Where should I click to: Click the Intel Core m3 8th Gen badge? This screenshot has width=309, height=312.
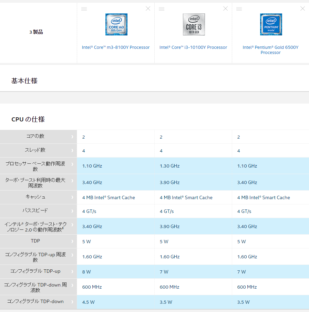[116, 24]
